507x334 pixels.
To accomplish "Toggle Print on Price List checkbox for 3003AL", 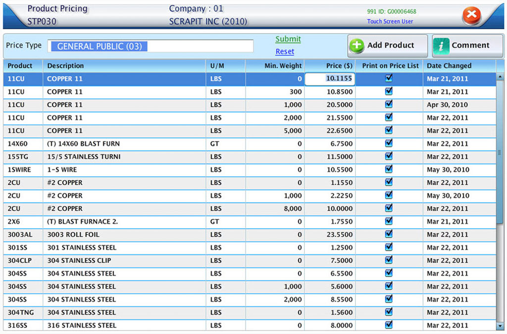I will pos(389,234).
